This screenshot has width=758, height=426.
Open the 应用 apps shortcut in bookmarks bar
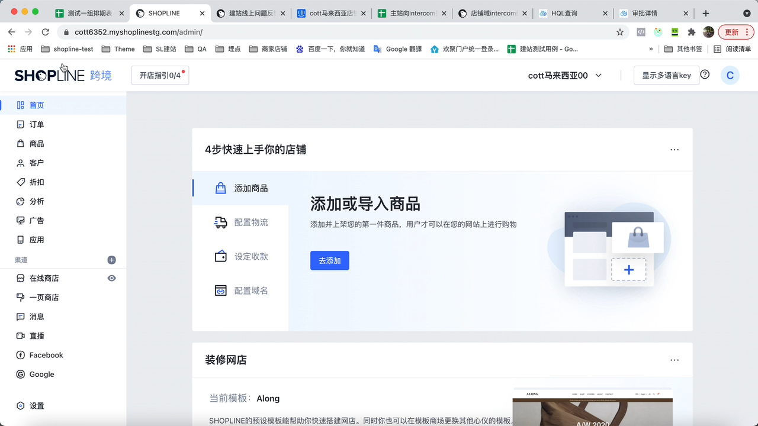(20, 49)
